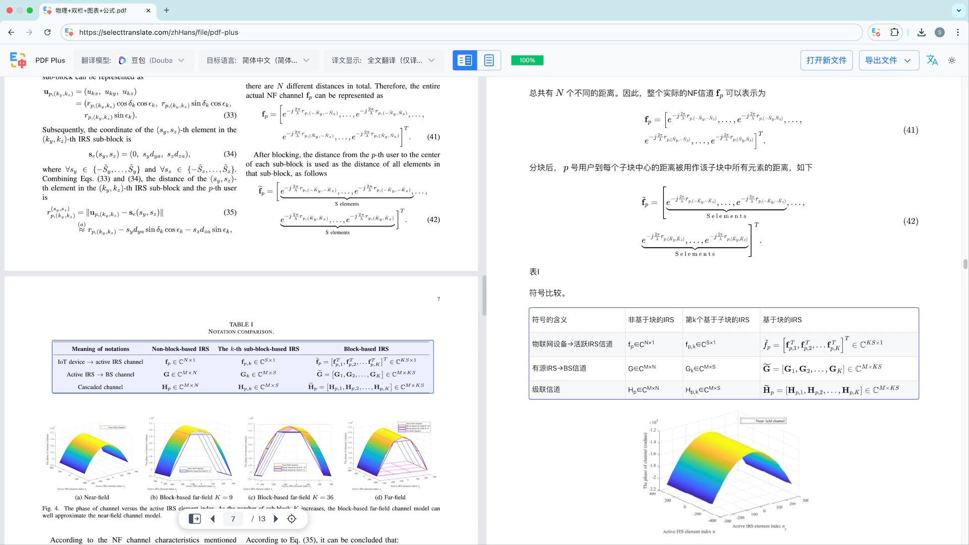
Task: Click the 打开新文件 button
Action: (x=826, y=61)
